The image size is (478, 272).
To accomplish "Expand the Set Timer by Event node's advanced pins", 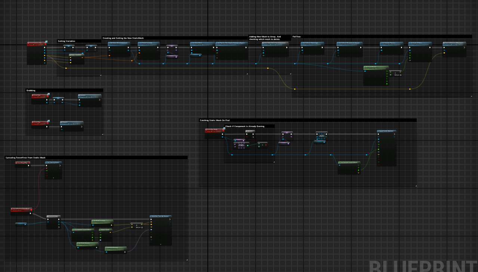I will pyautogui.click(x=53, y=178).
